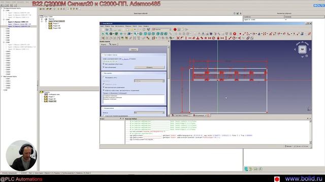The width and height of the screenshot is (325, 182).
Task: Open the Правка menu in FreeCAD
Action: click(107, 26)
